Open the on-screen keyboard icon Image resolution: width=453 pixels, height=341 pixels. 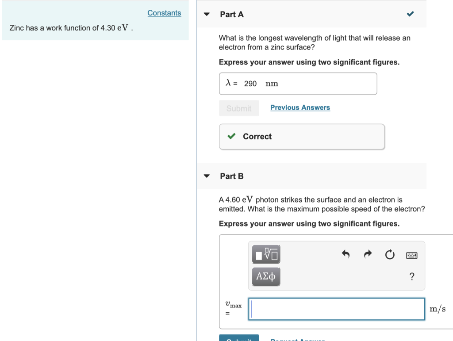411,254
